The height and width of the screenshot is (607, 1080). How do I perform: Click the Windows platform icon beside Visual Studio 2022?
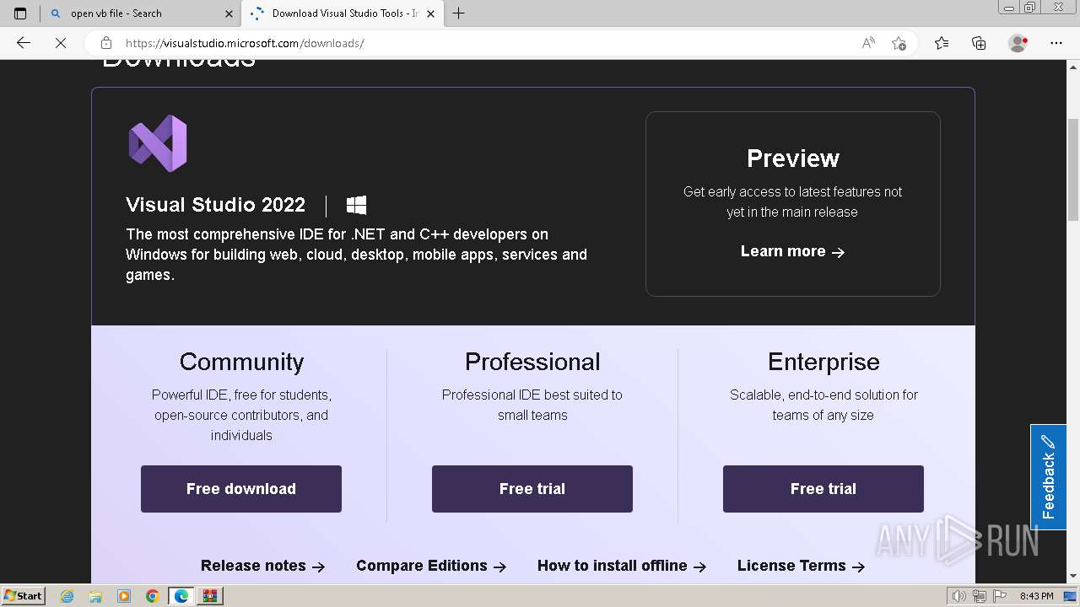tap(356, 205)
